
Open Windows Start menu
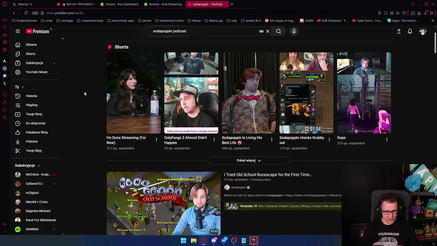[183, 241]
